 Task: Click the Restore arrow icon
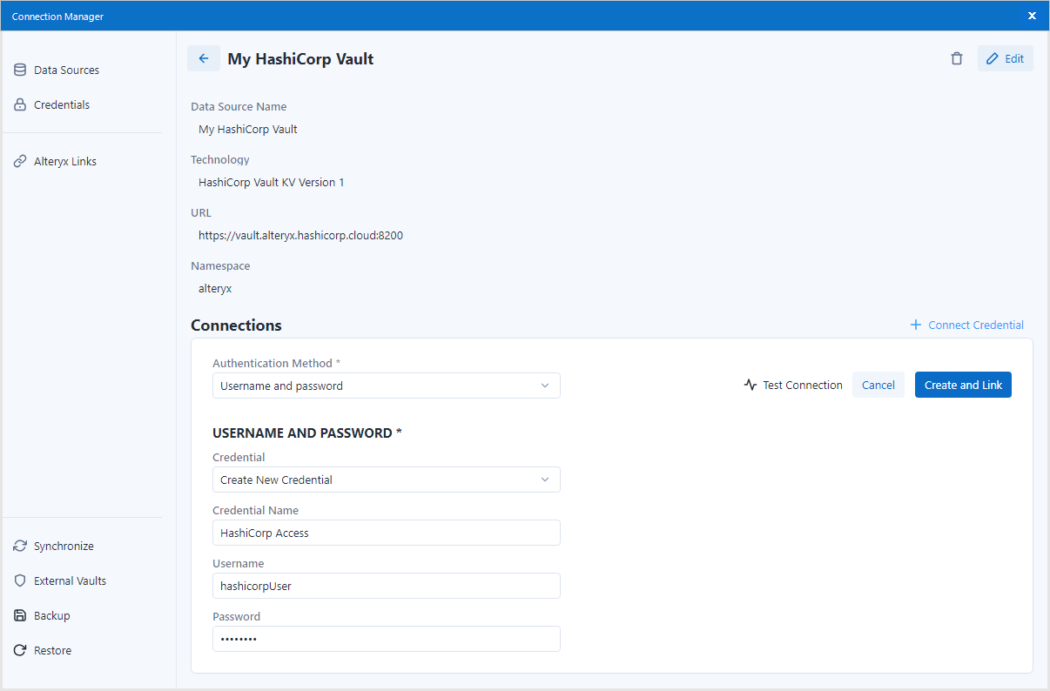20,650
